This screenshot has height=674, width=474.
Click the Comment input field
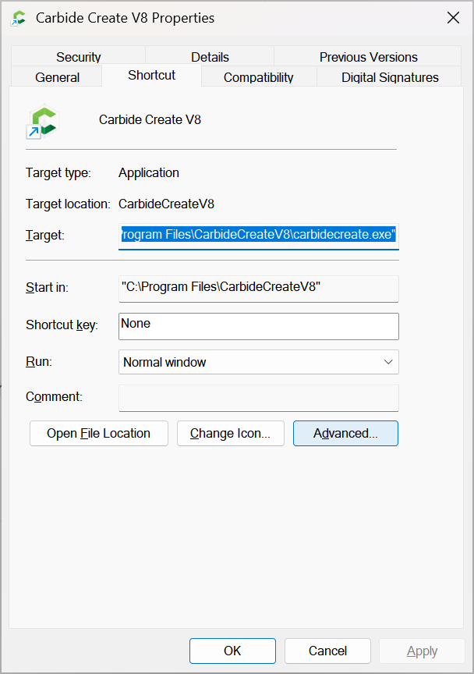[258, 397]
